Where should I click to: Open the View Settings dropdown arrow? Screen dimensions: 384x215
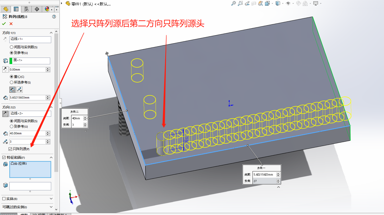[321, 4]
